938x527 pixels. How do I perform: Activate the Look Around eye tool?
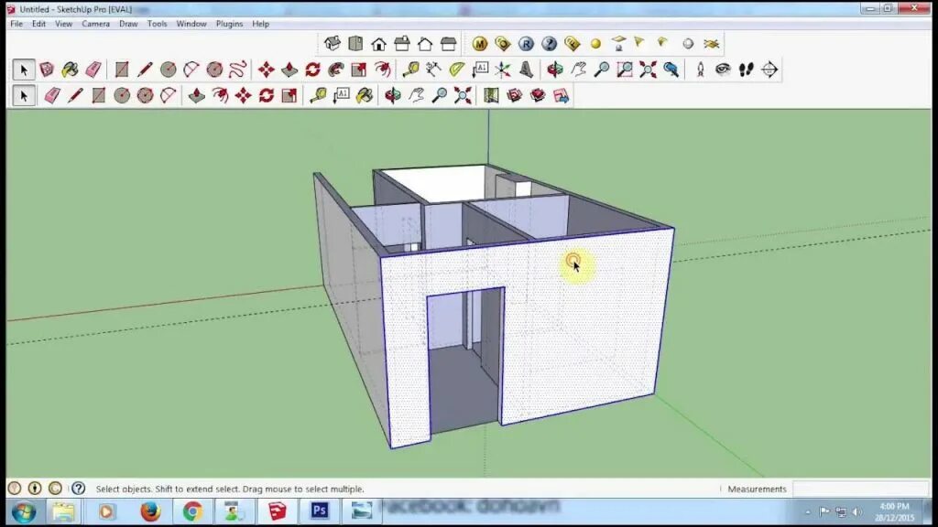pyautogui.click(x=724, y=70)
